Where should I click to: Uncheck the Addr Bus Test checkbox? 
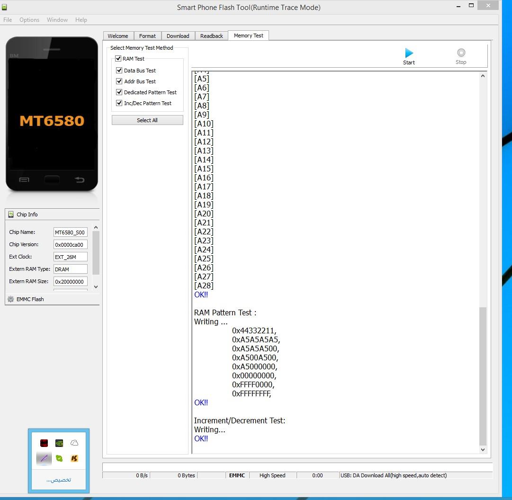(x=119, y=81)
